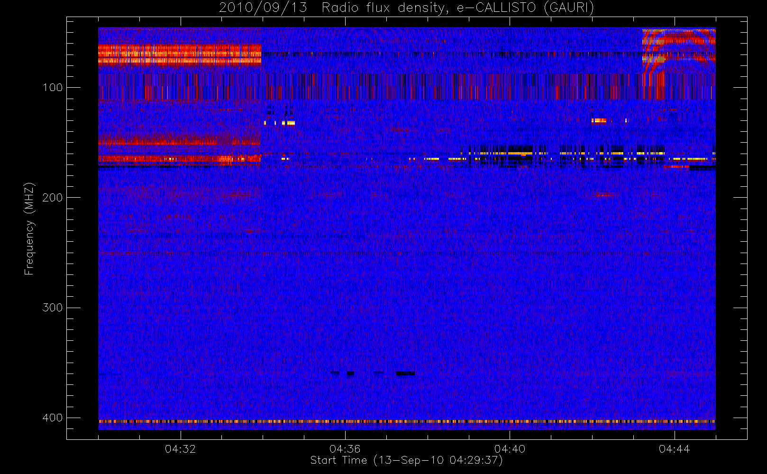Click the bright orange band near 400 MHz
The width and height of the screenshot is (767, 474).
click(x=407, y=421)
